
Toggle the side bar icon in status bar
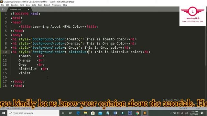[3, 108]
